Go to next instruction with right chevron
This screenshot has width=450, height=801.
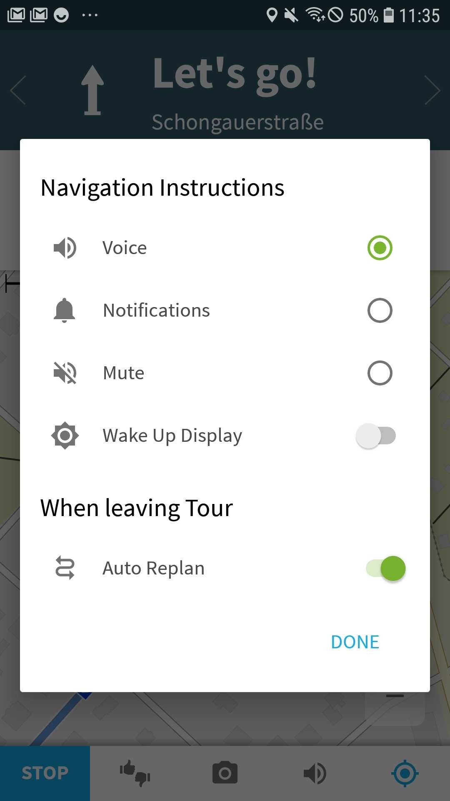[432, 90]
